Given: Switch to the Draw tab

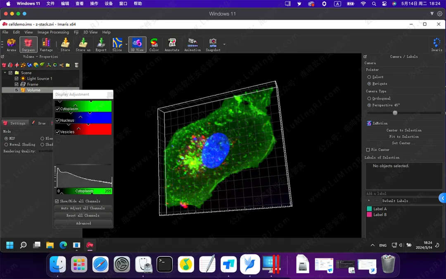Looking at the screenshot, I should [x=42, y=123].
